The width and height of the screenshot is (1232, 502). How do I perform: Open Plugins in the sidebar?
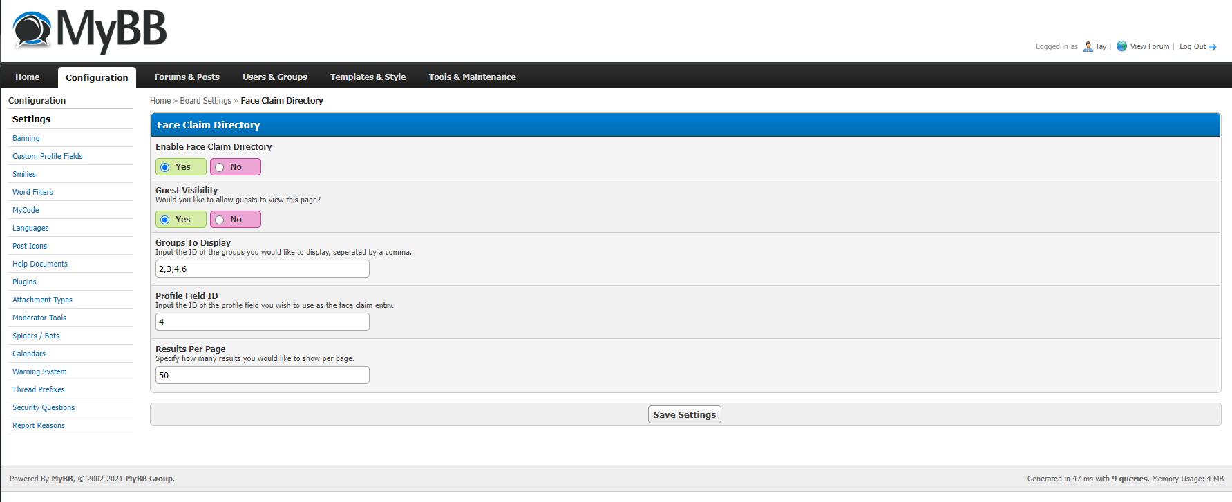(x=24, y=282)
